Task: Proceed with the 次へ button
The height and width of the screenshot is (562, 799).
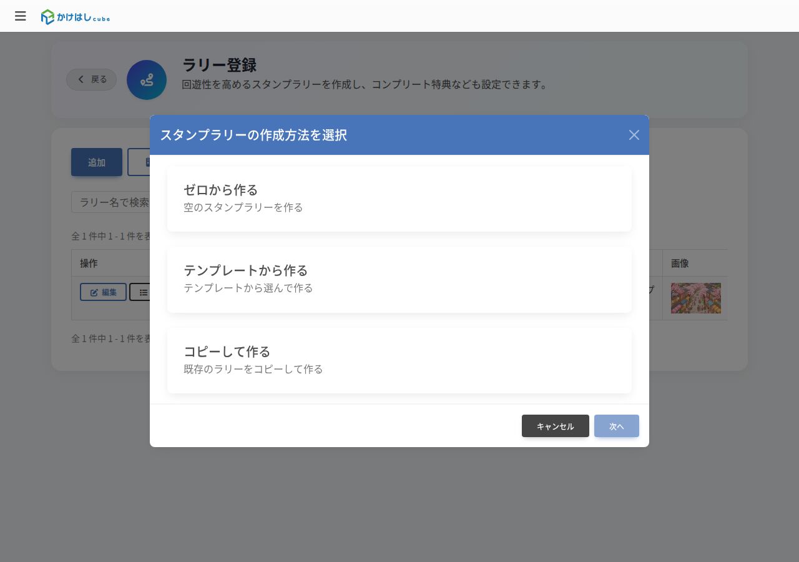Action: tap(617, 426)
